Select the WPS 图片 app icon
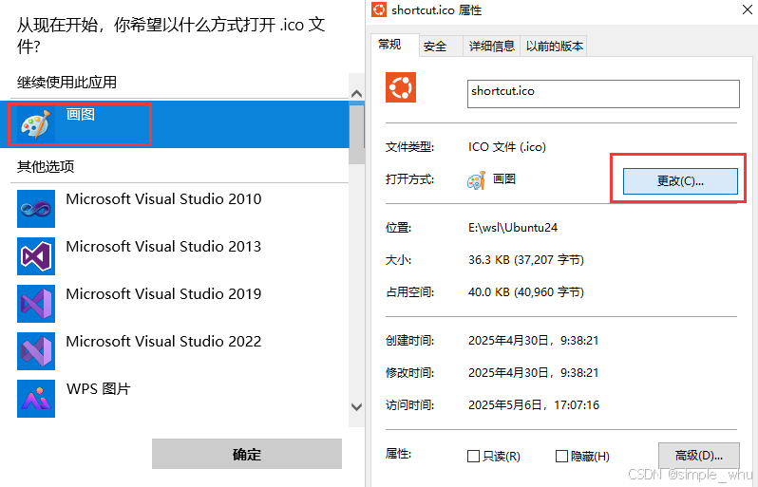This screenshot has width=758, height=487. (x=36, y=399)
